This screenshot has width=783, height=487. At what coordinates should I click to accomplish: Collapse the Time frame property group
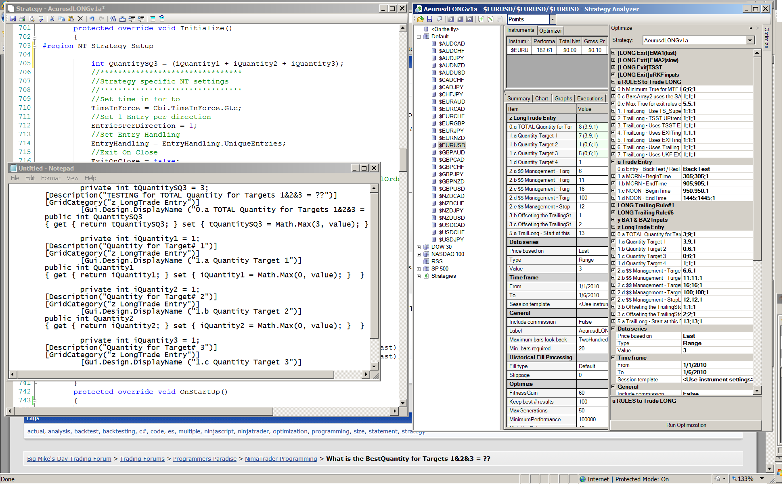[x=613, y=358]
